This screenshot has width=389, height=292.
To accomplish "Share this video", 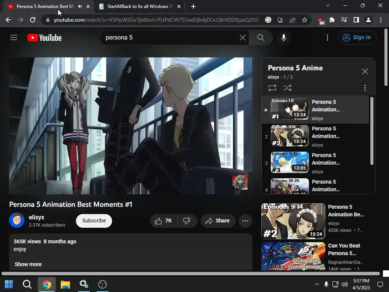I will coord(218,221).
